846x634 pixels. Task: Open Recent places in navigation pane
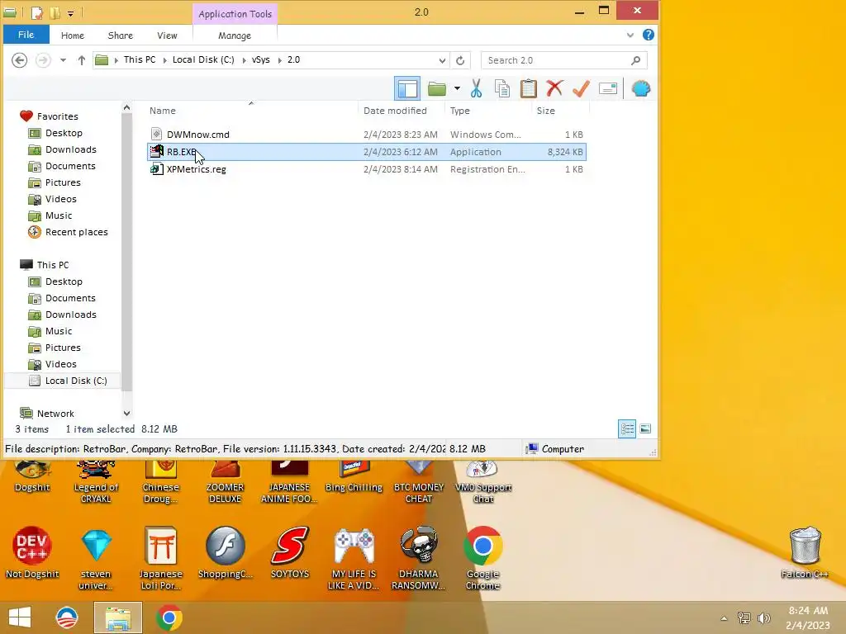76,232
